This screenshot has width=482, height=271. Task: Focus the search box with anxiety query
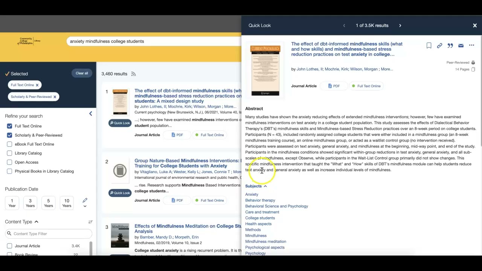(x=154, y=41)
